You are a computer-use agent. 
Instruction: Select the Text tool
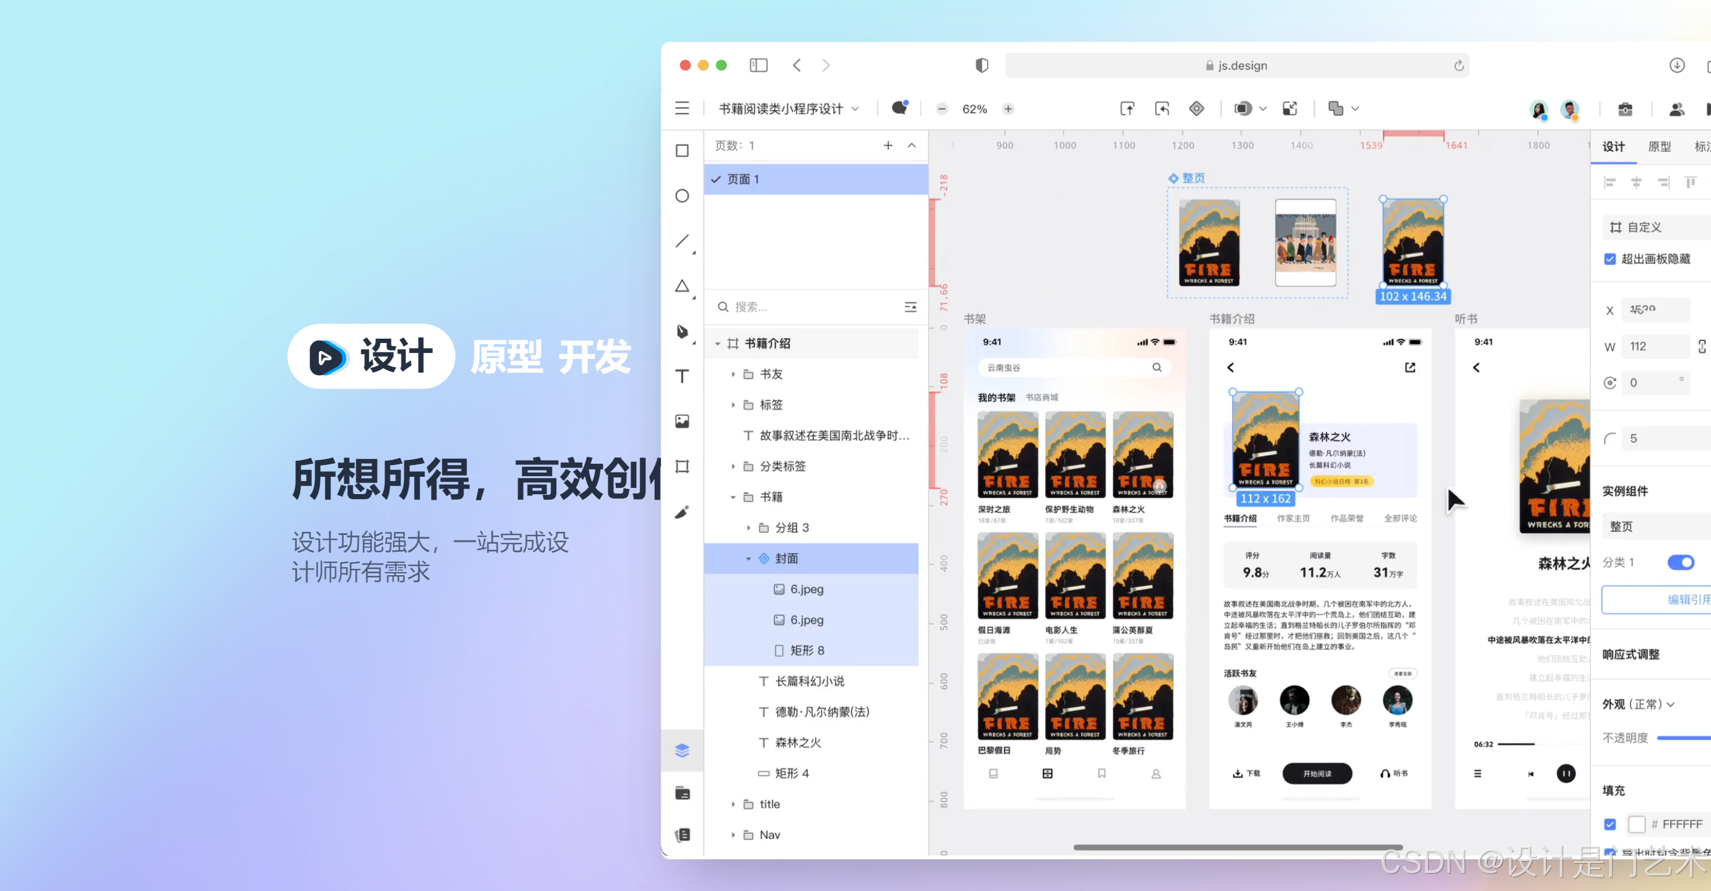681,376
